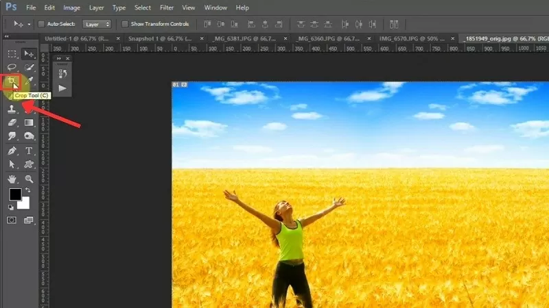Open the Help menu
This screenshot has height=308, width=549.
click(242, 8)
